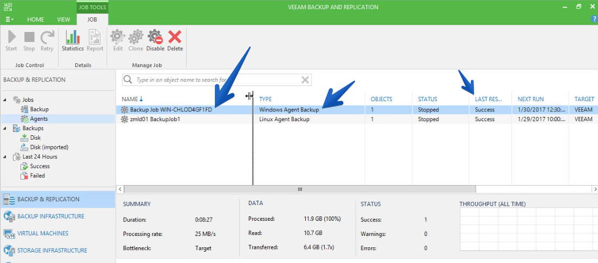Sort by NEXT RUN column header
The image size is (598, 263).
point(530,99)
